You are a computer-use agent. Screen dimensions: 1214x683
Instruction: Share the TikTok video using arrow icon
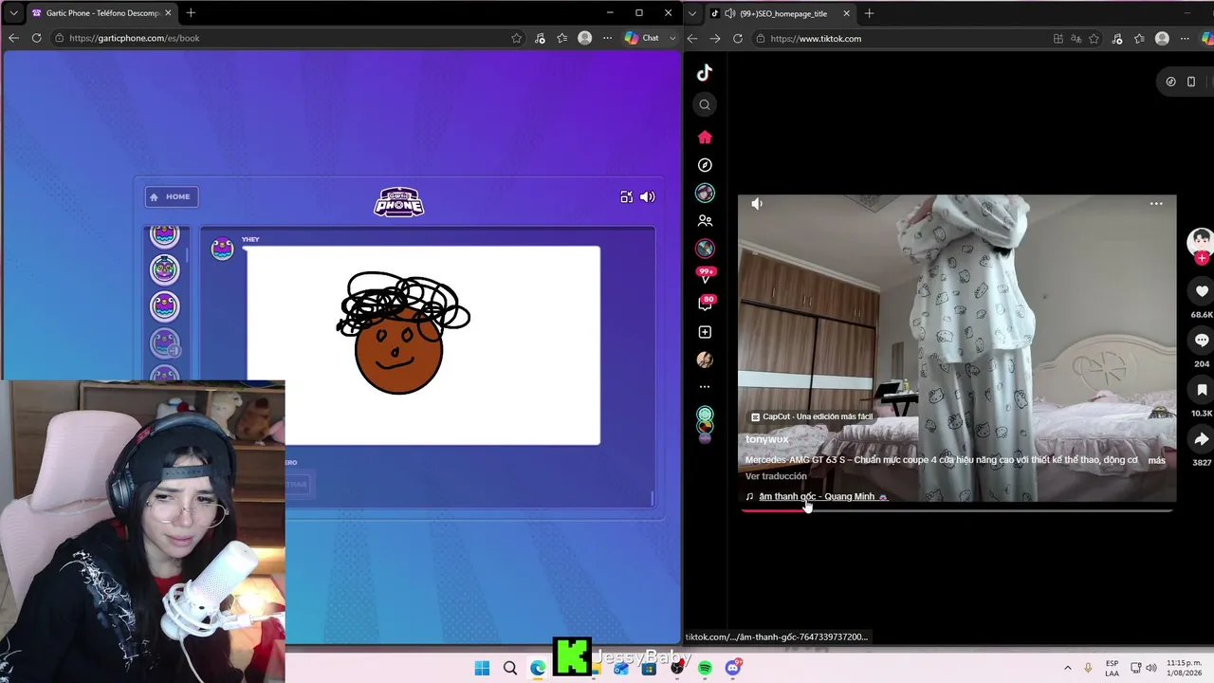pyautogui.click(x=1202, y=439)
